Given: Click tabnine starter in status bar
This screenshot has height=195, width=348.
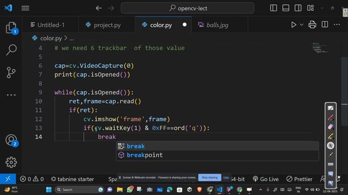Looking at the screenshot, I should (x=72, y=179).
